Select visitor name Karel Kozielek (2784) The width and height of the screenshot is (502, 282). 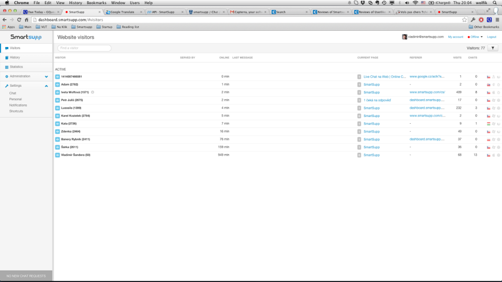(x=75, y=116)
